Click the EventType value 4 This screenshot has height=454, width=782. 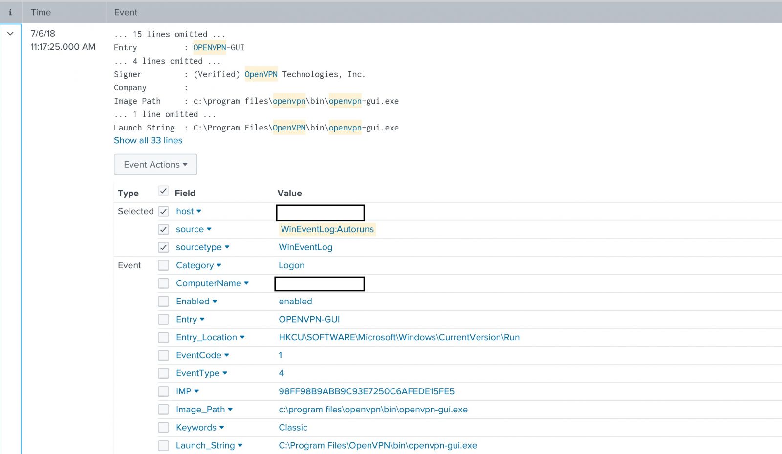click(281, 374)
